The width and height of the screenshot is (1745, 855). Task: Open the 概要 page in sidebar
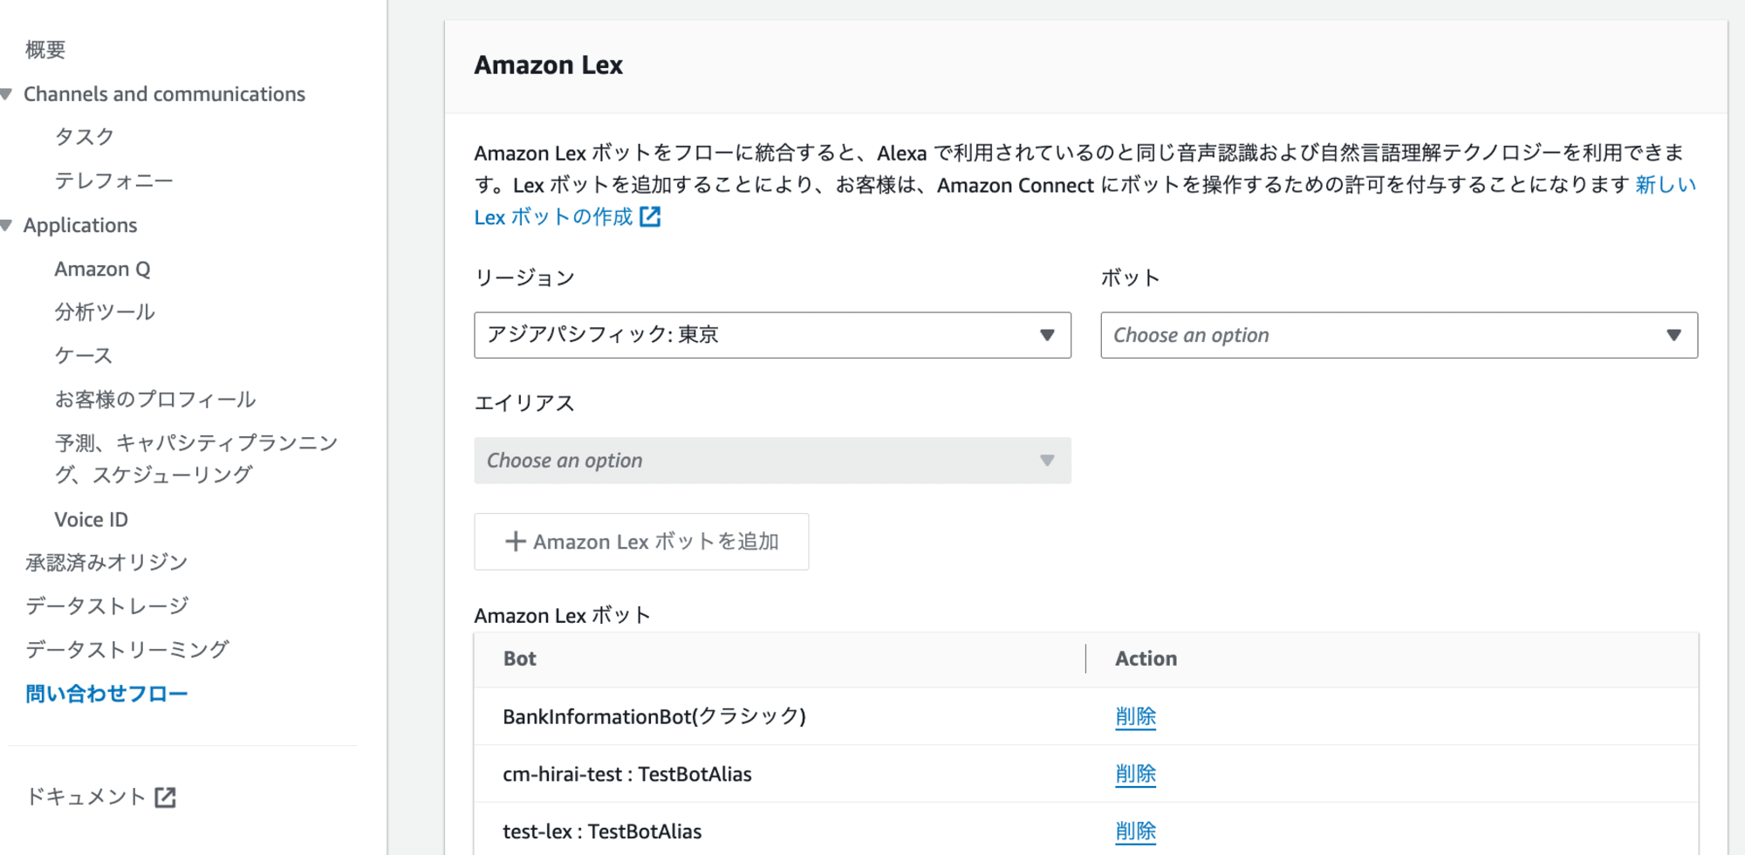[45, 50]
